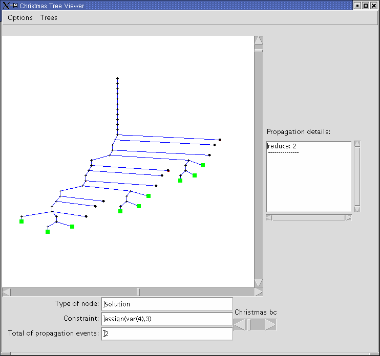Select the topmost right black leaf node
The height and width of the screenshot is (356, 380).
coord(220,140)
